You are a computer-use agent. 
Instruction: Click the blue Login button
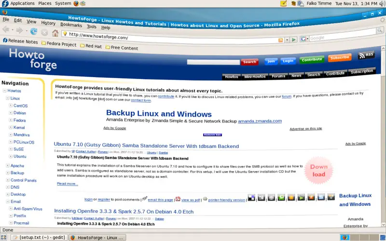tap(288, 61)
